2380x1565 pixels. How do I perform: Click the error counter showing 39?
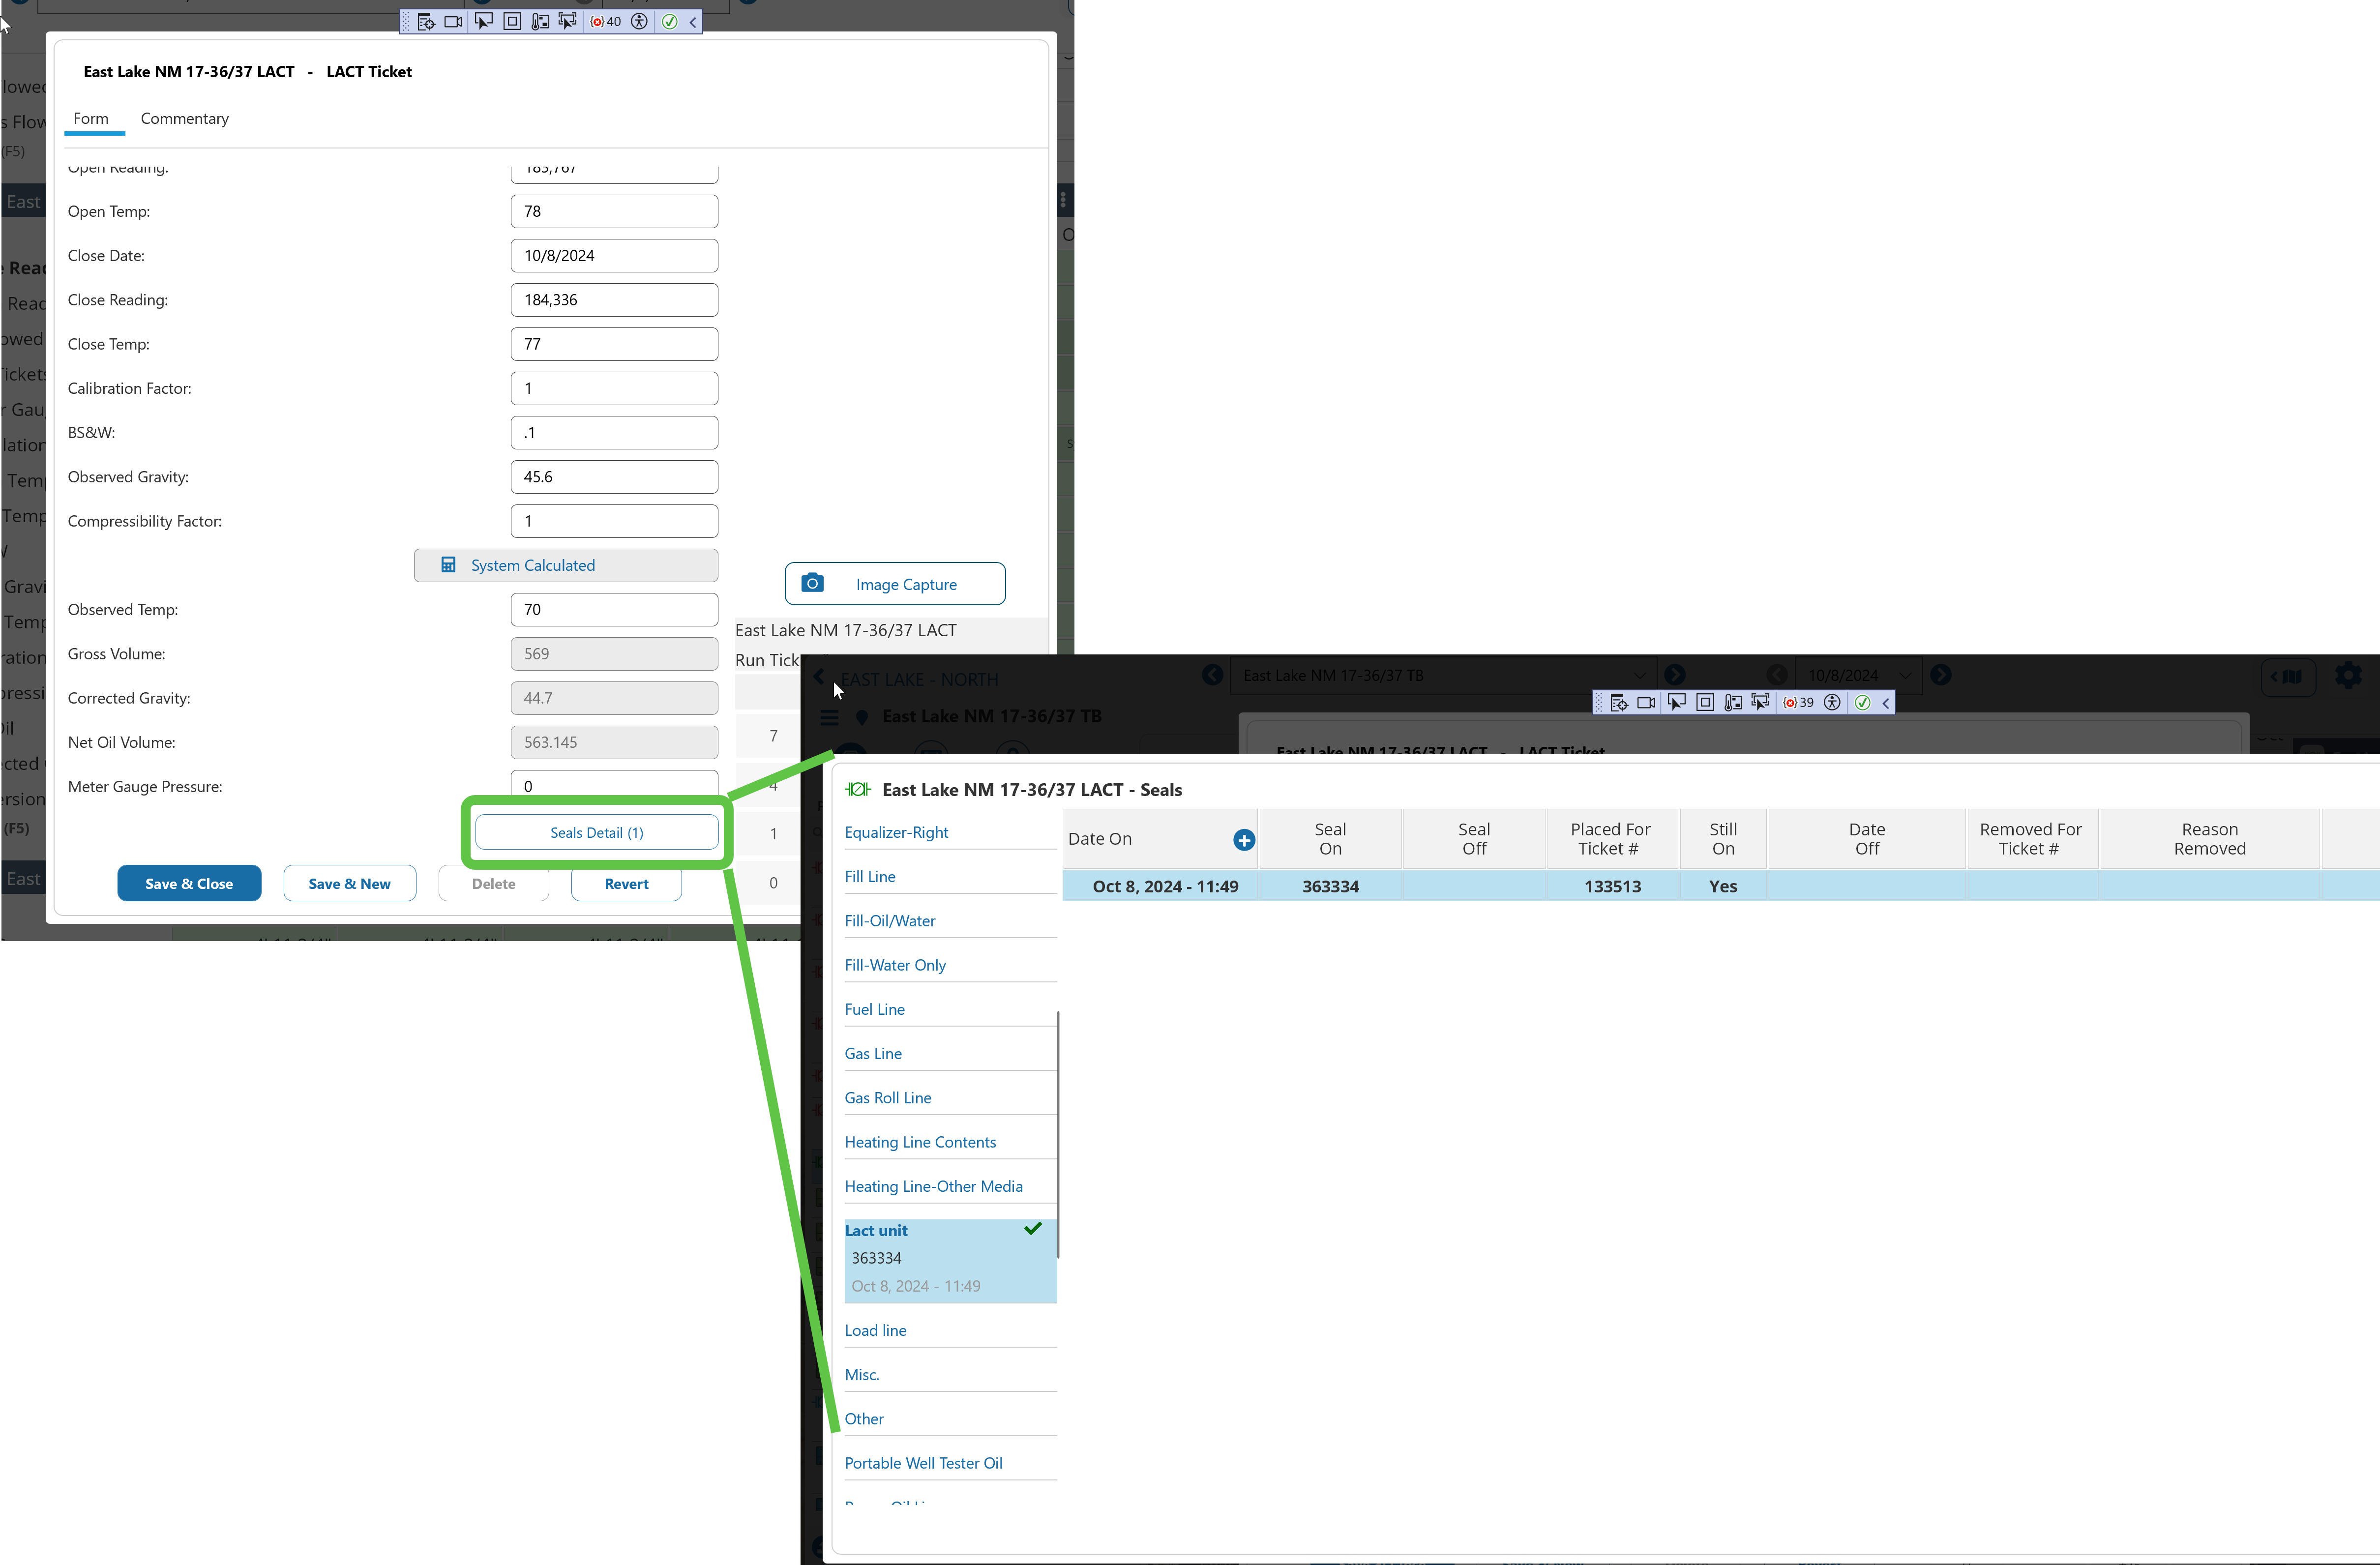point(1798,703)
